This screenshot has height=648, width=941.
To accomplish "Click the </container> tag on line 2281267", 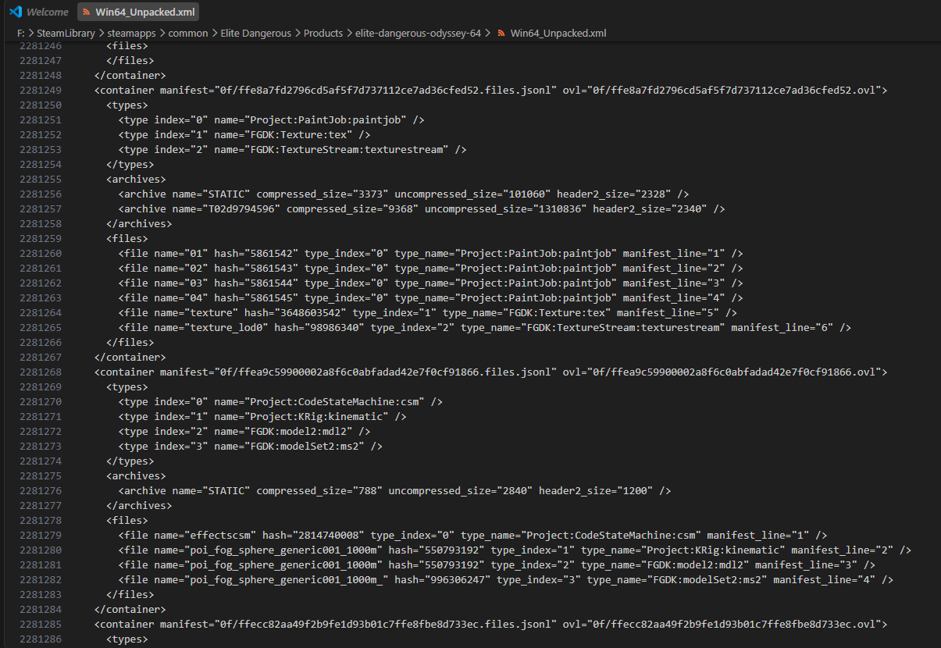I will point(130,358).
